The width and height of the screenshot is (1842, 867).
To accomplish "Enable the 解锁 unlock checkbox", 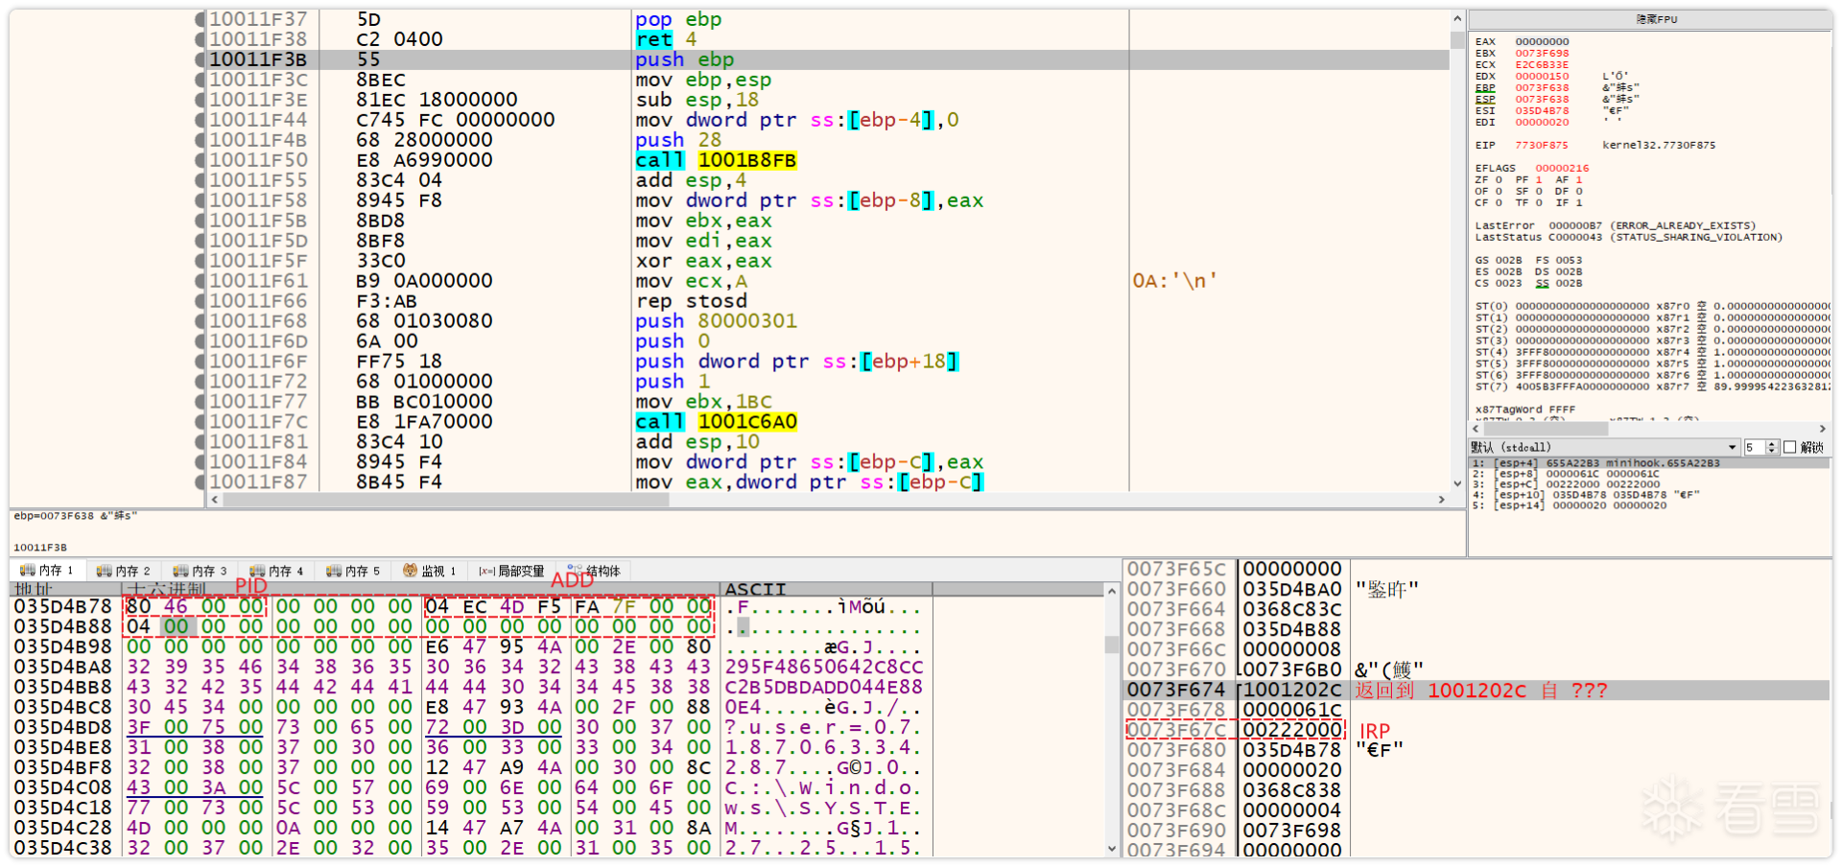I will tap(1790, 448).
